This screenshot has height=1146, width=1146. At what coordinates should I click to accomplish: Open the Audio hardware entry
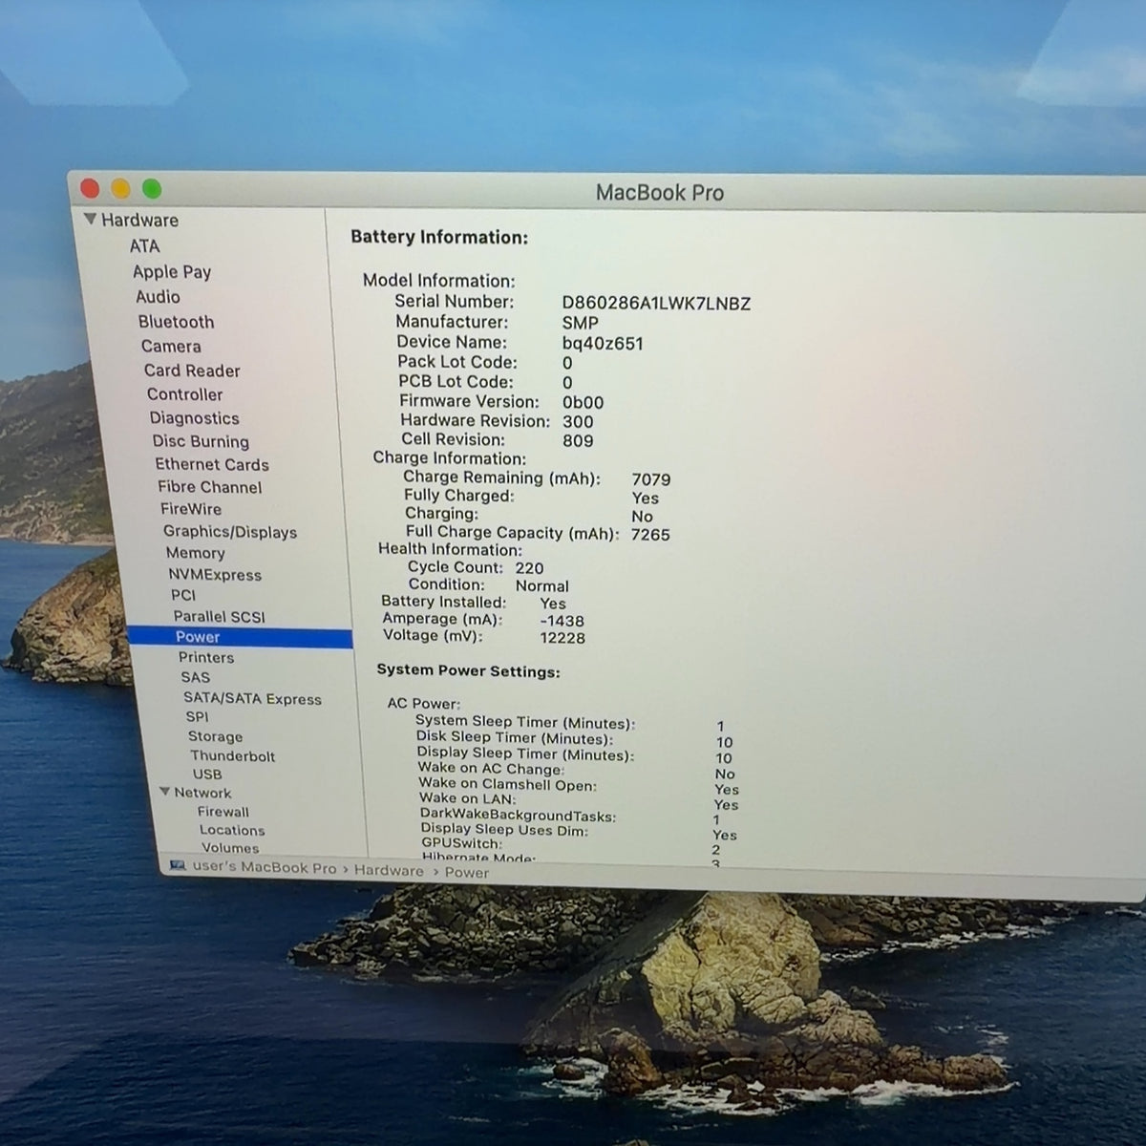click(158, 297)
